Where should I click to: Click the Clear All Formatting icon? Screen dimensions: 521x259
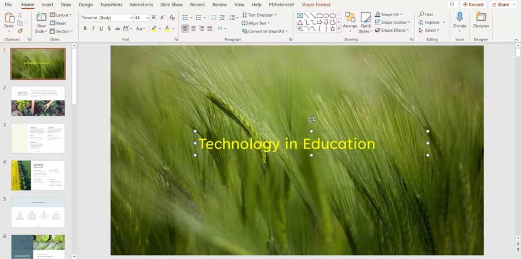pyautogui.click(x=172, y=17)
